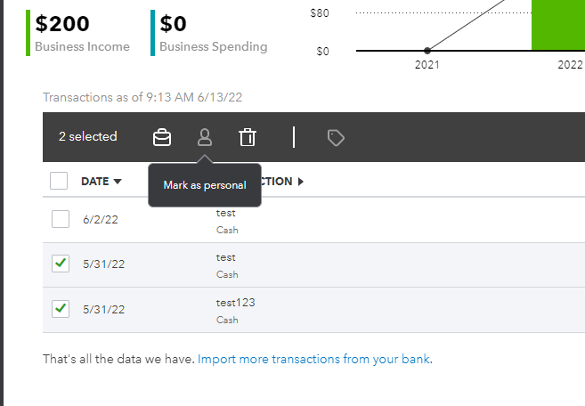The image size is (585, 406).
Task: Click the 2021 data point on chart
Action: click(x=427, y=51)
